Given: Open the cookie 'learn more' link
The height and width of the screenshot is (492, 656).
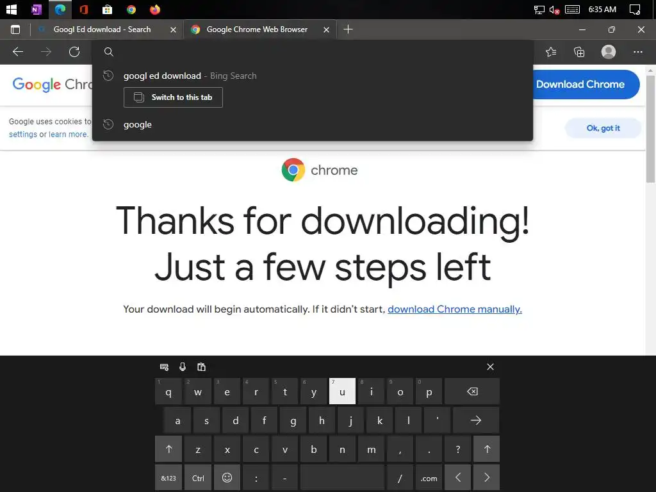Looking at the screenshot, I should (x=68, y=135).
